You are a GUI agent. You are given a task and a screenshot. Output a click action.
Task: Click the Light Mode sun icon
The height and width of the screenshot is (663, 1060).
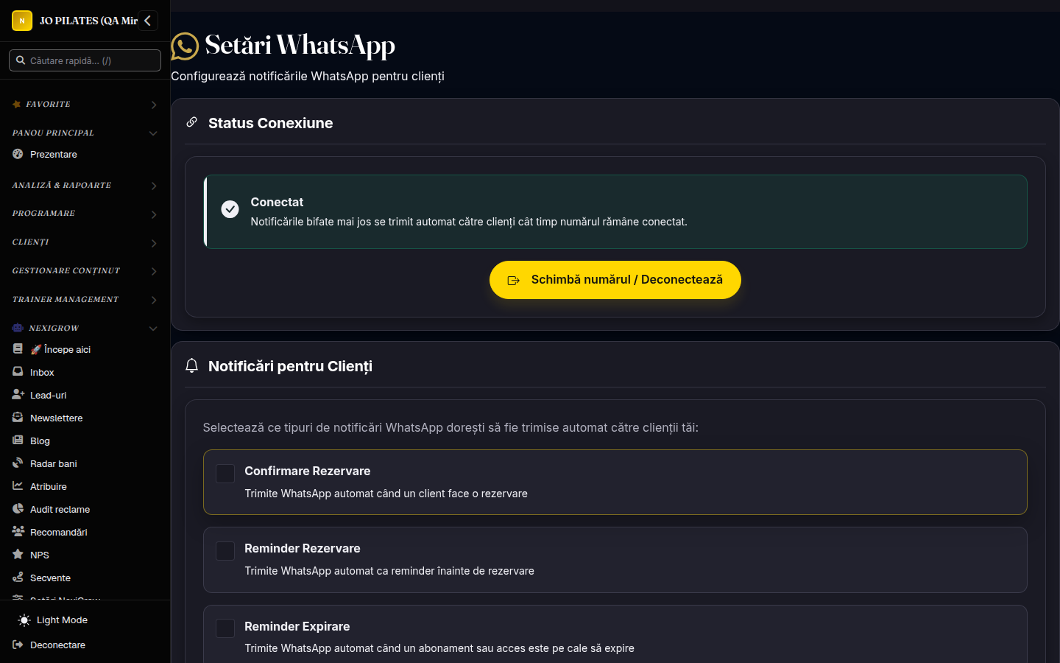pos(24,620)
